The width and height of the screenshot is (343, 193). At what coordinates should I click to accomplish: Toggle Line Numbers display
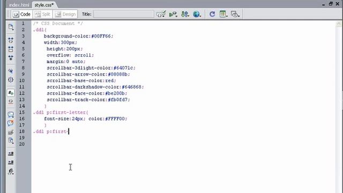click(11, 93)
